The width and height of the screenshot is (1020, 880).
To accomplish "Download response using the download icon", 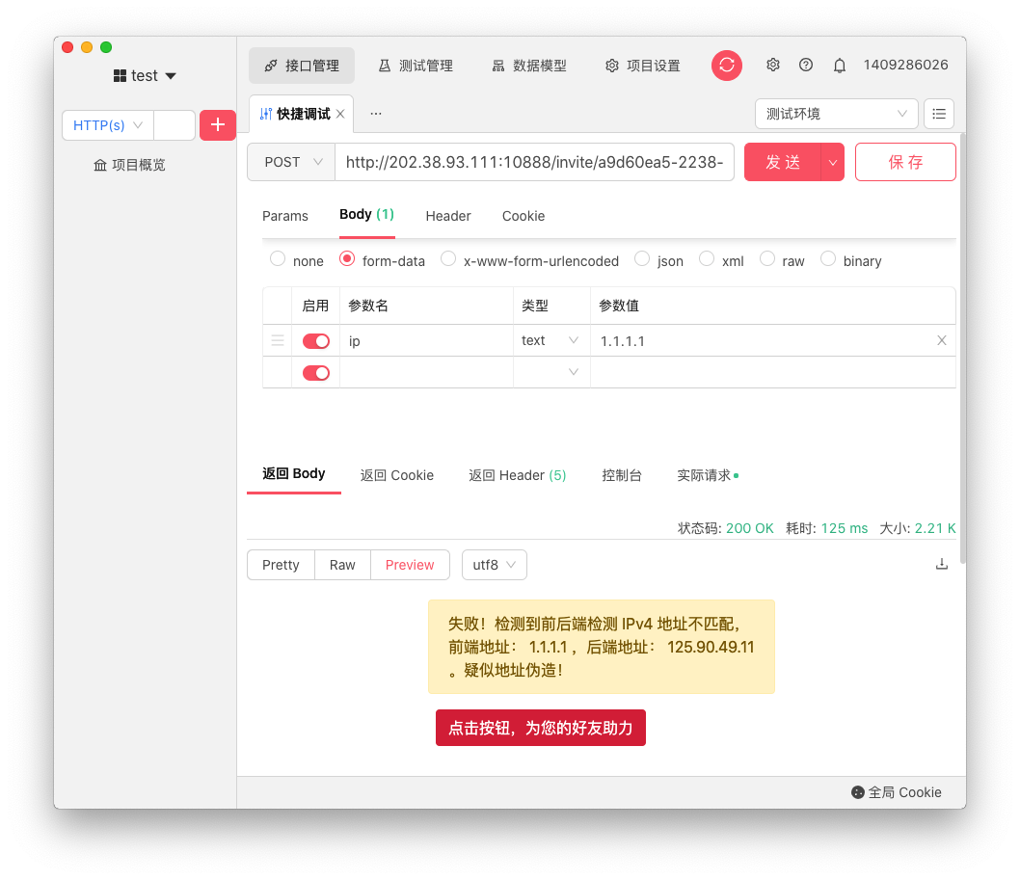I will [942, 565].
